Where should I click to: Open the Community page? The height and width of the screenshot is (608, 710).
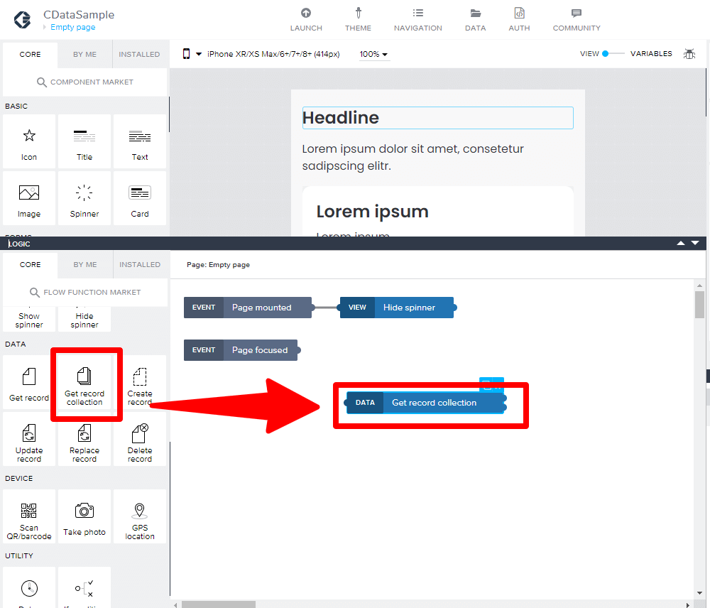pyautogui.click(x=577, y=20)
